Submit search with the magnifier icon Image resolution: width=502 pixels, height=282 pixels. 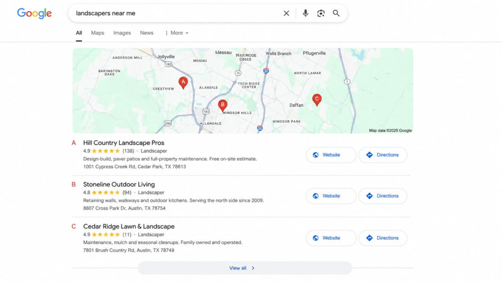(336, 13)
